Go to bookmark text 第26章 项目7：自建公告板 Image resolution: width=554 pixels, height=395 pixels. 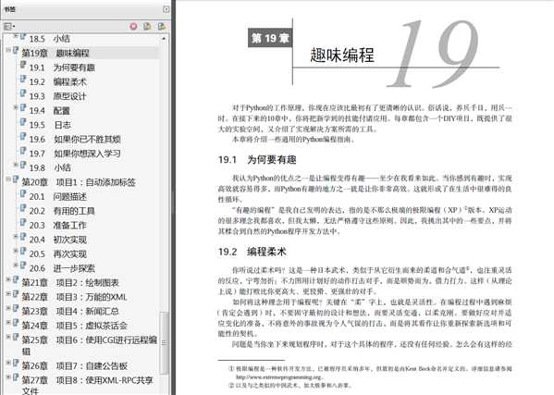75,366
